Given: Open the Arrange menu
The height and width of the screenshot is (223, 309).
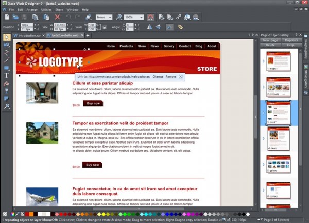Looking at the screenshot, I should [x=32, y=9].
